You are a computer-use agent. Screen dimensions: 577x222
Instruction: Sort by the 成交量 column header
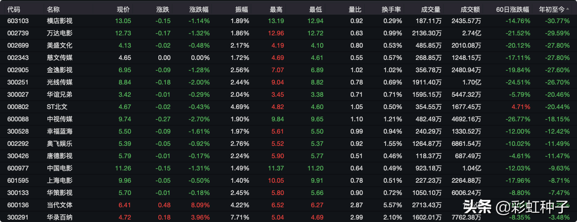click(431, 10)
